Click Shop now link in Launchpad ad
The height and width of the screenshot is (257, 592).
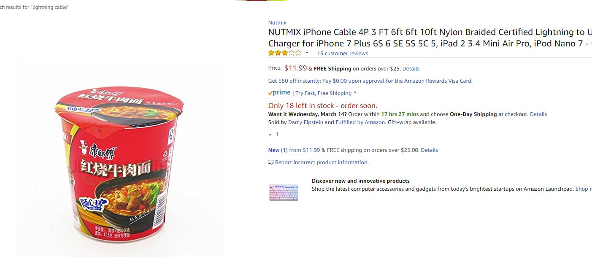[584, 189]
